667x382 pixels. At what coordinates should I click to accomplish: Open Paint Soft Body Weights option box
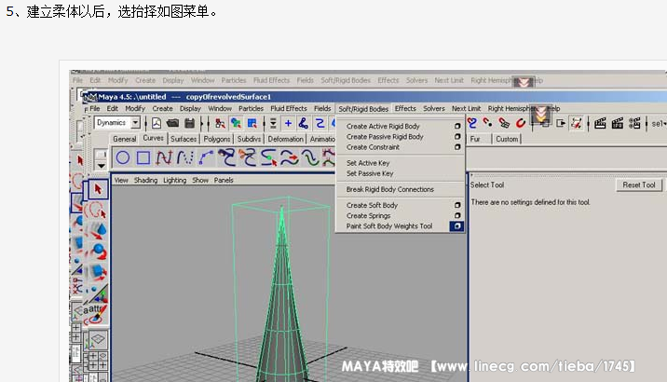(x=456, y=226)
